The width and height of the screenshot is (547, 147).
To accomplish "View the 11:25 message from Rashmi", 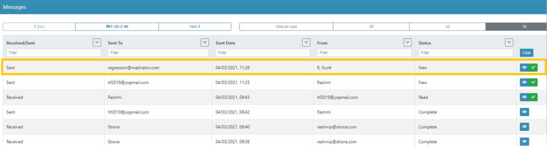I will coord(524,82).
